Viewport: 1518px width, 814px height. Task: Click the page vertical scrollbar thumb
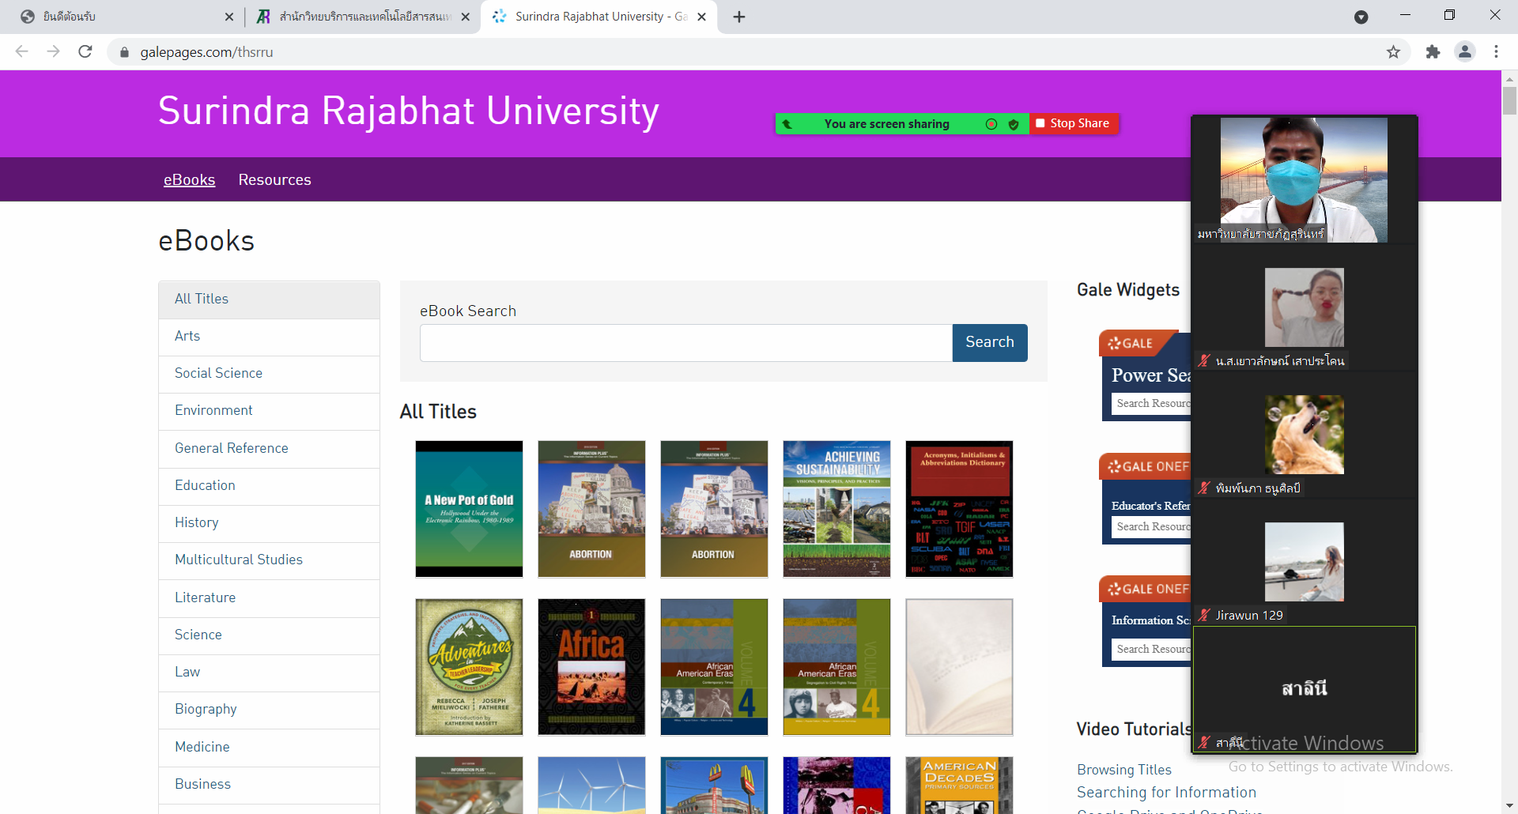point(1509,100)
